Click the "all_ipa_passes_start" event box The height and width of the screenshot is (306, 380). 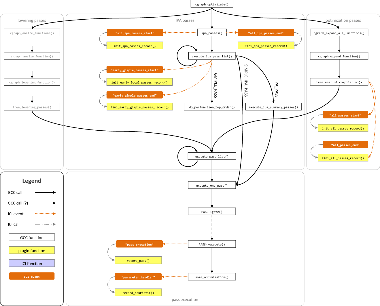pos(135,33)
